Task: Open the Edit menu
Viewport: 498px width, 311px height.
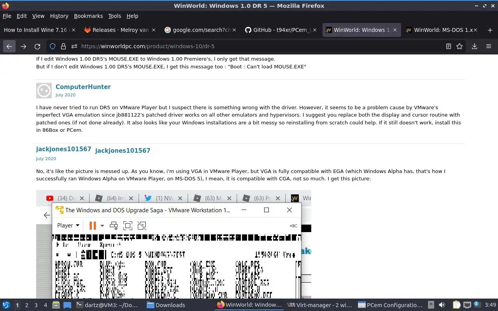Action: tap(22, 16)
